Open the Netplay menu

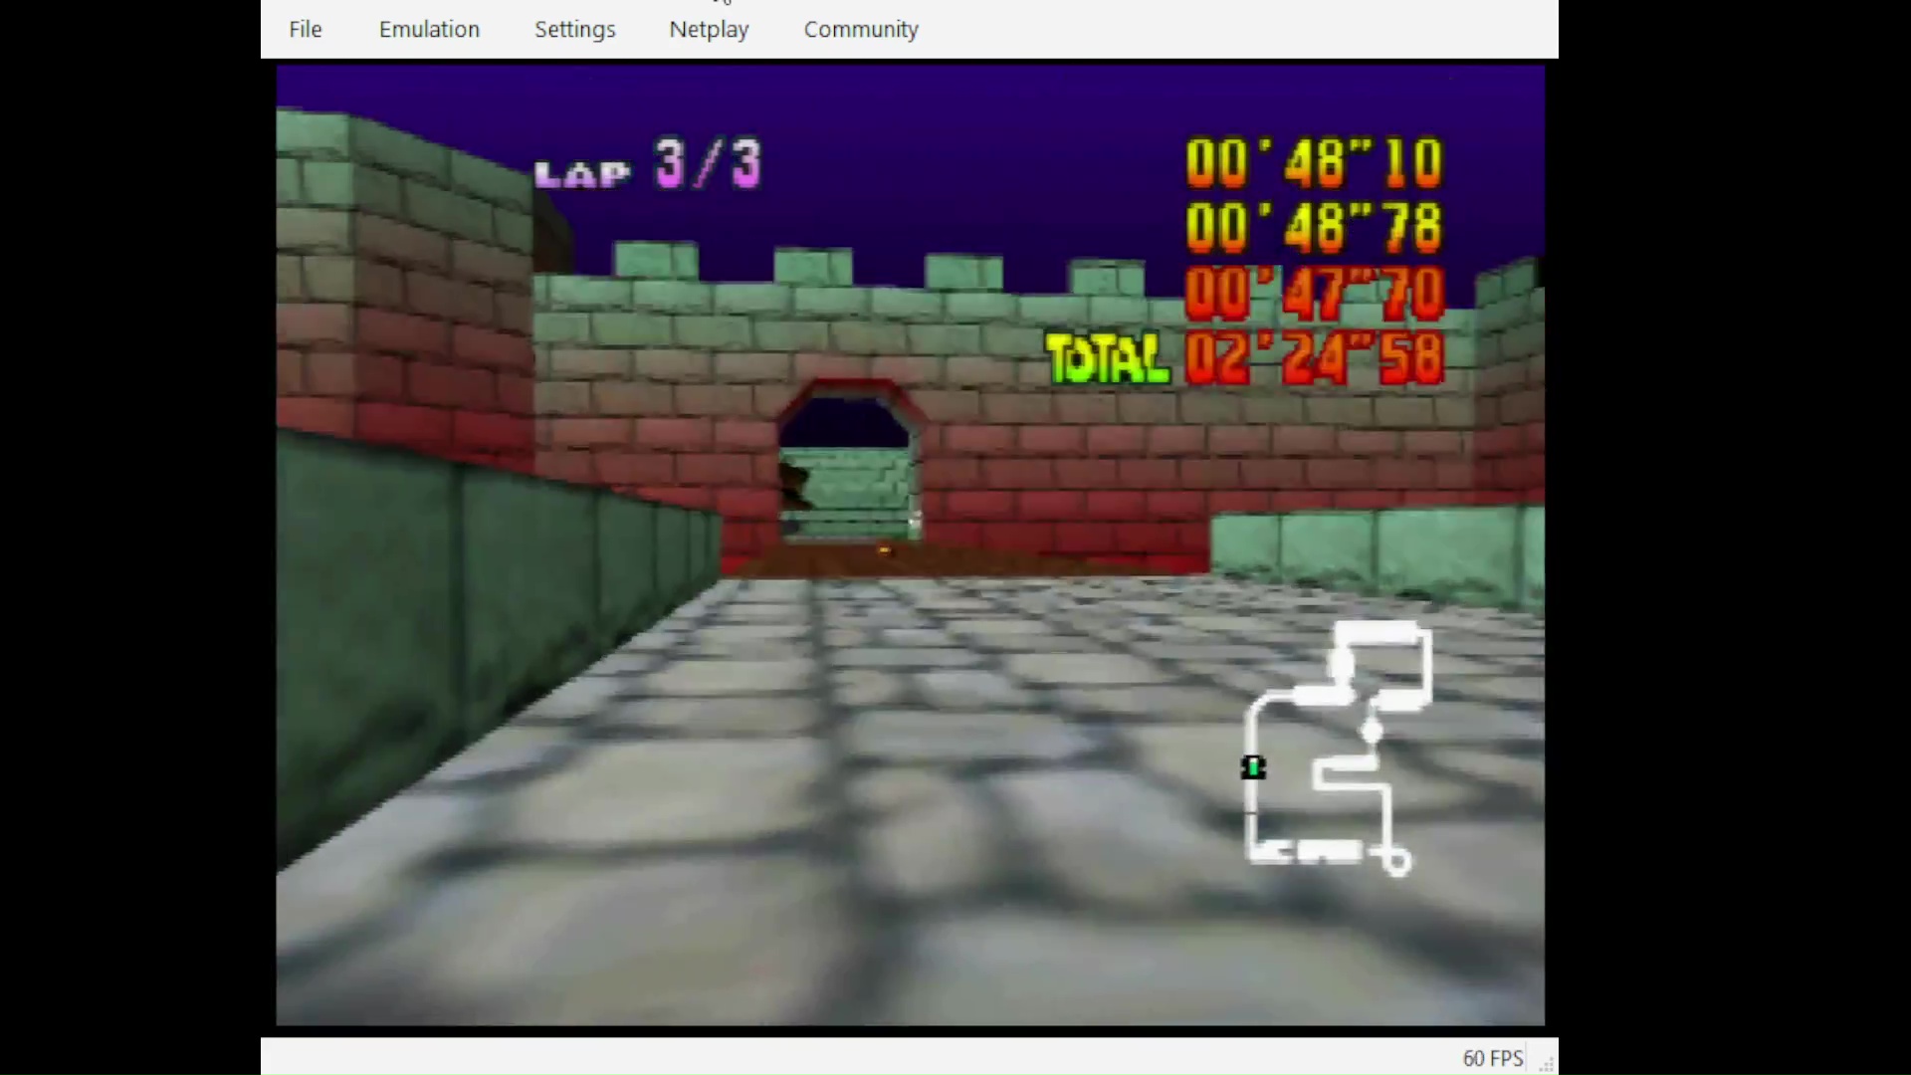[709, 30]
